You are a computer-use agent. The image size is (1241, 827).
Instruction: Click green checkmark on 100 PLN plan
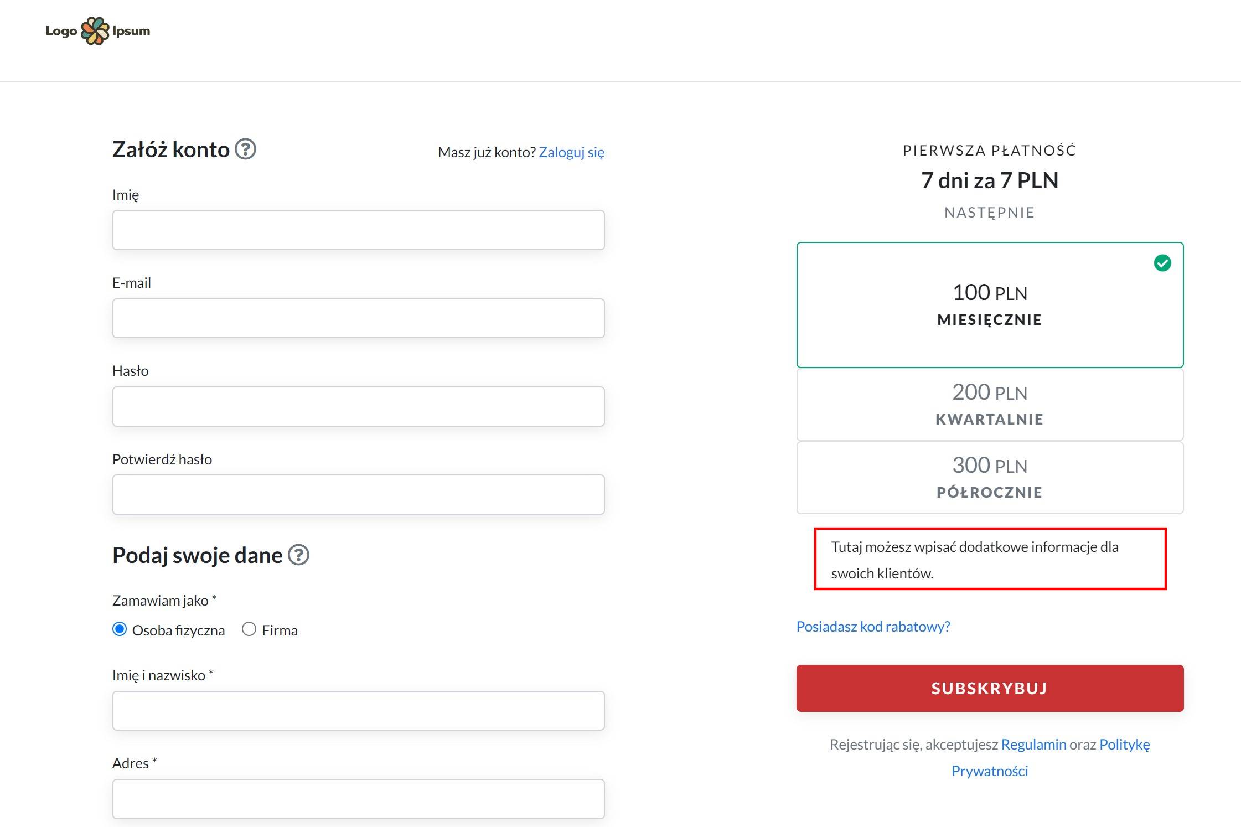click(1162, 263)
